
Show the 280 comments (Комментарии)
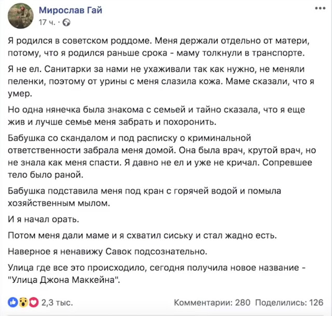point(212,302)
